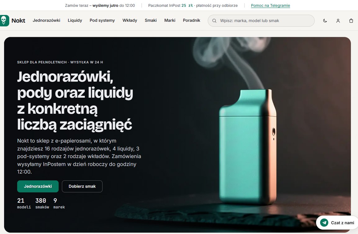Click the Nokt brand name text
The height and width of the screenshot is (234, 358).
click(18, 20)
